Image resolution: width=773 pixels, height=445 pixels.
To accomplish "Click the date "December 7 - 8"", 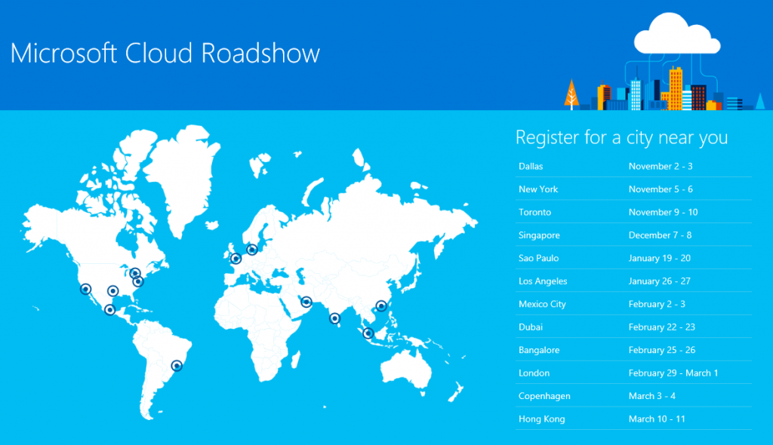I will tap(660, 235).
